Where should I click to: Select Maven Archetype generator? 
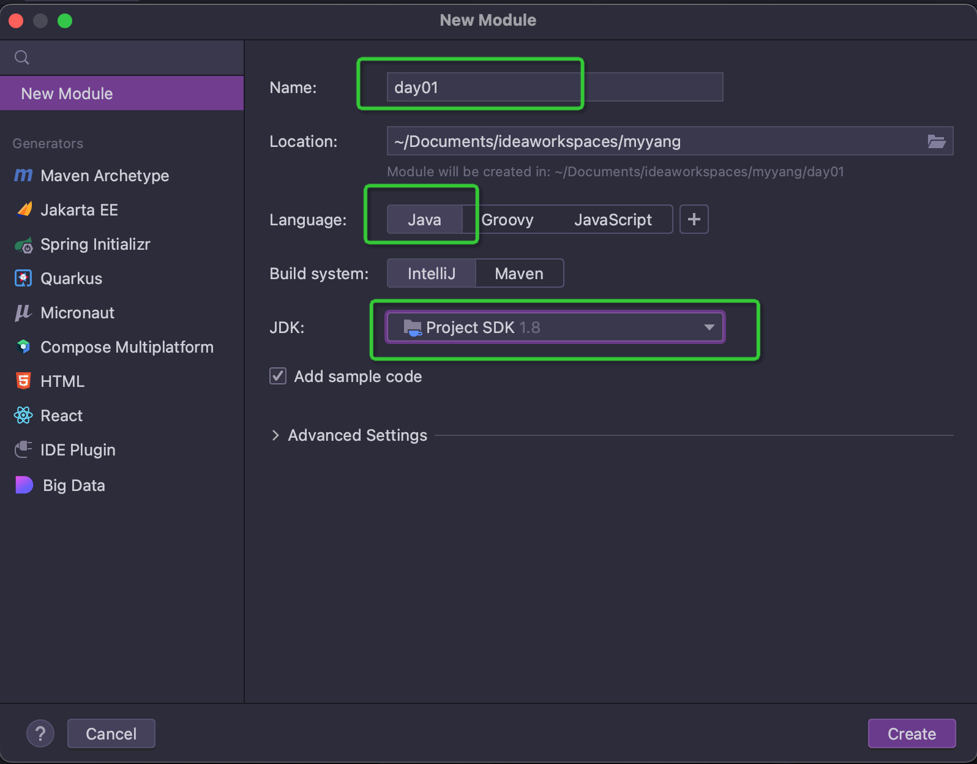coord(122,176)
